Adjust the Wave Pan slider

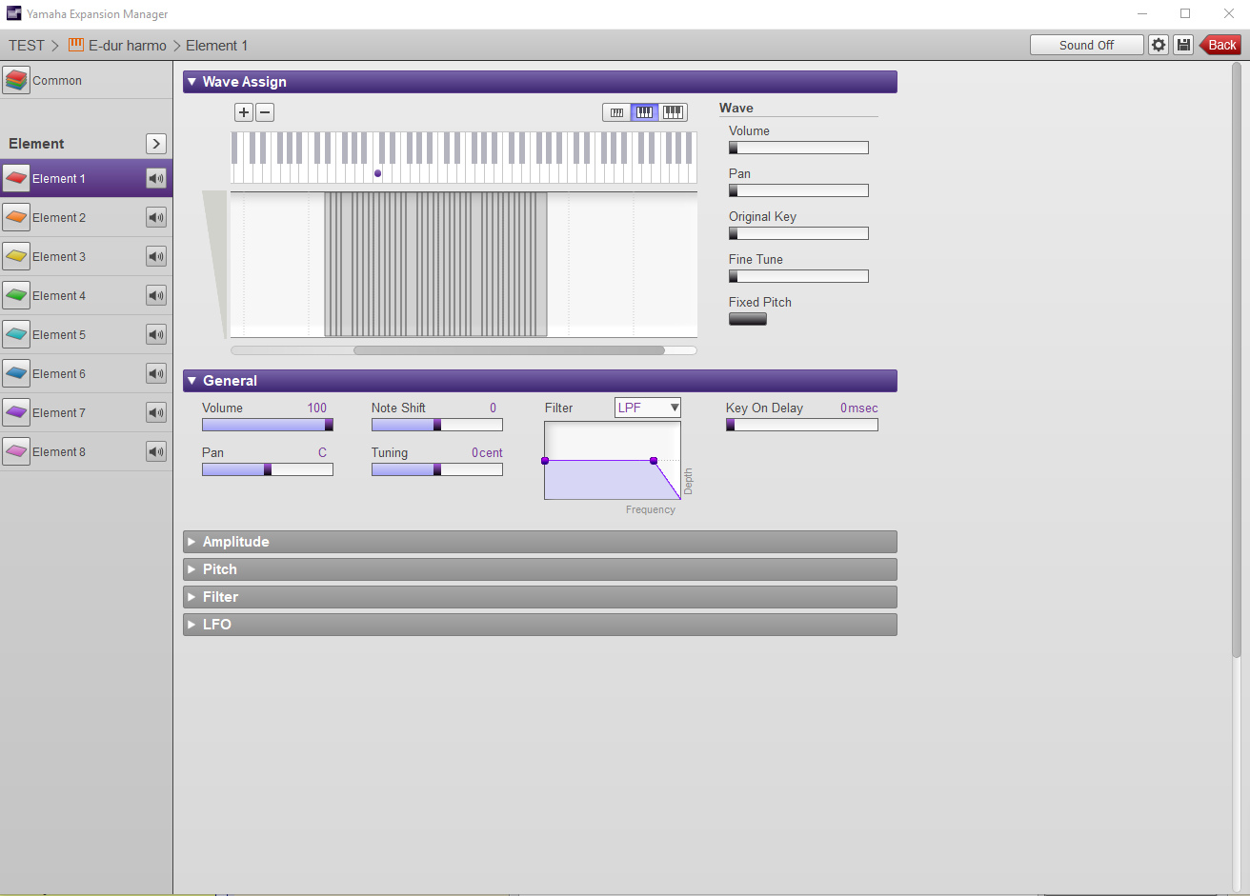coord(798,190)
